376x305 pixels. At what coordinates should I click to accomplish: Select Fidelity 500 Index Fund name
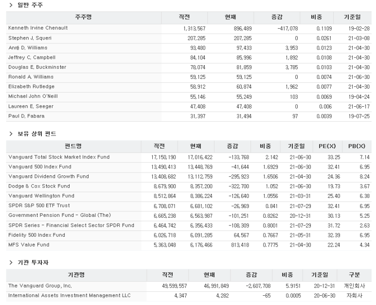36,235
